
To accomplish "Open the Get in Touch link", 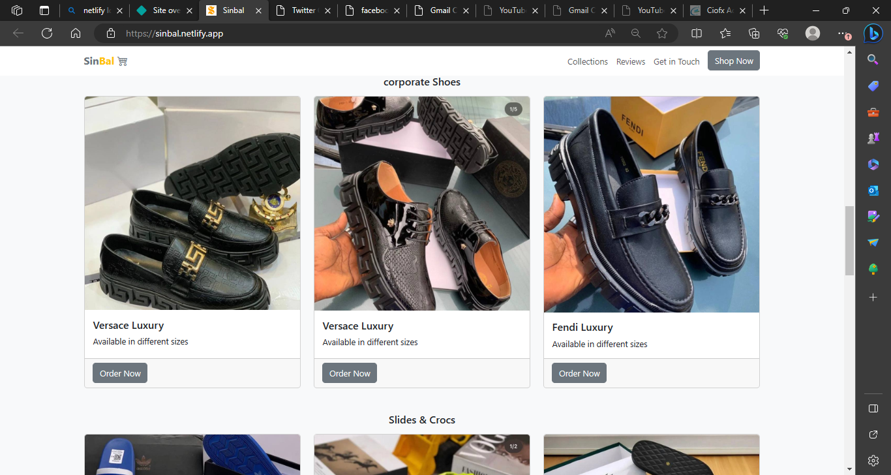I will (676, 61).
